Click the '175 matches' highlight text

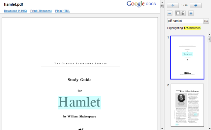pyautogui.click(x=192, y=28)
